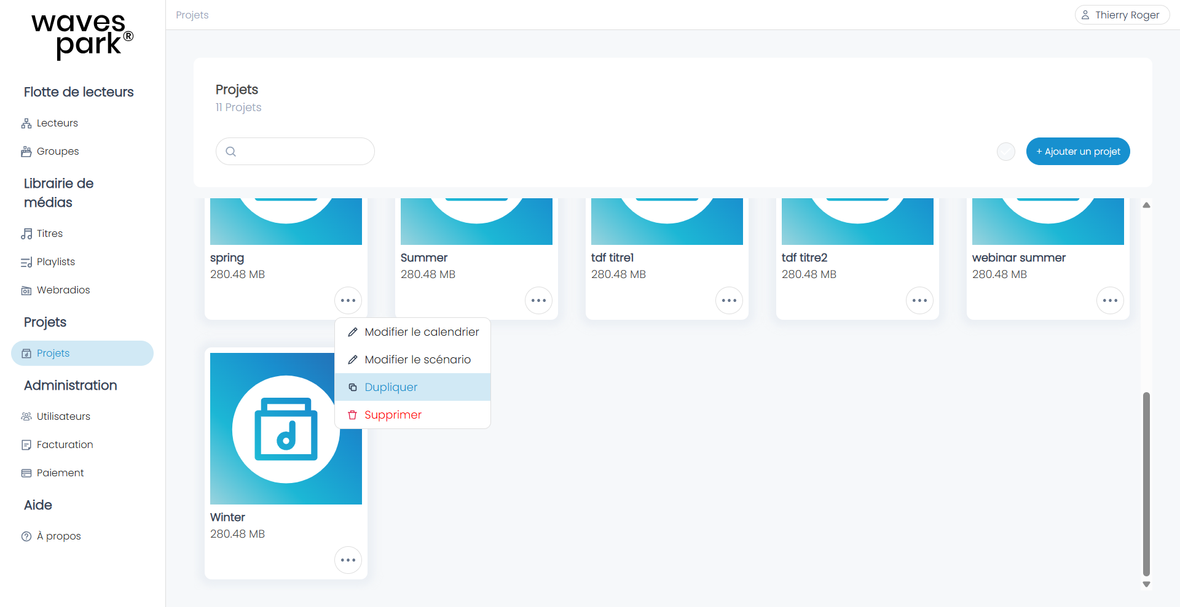Click the vertical scrollbar down arrow
The height and width of the screenshot is (607, 1180).
pyautogui.click(x=1146, y=584)
